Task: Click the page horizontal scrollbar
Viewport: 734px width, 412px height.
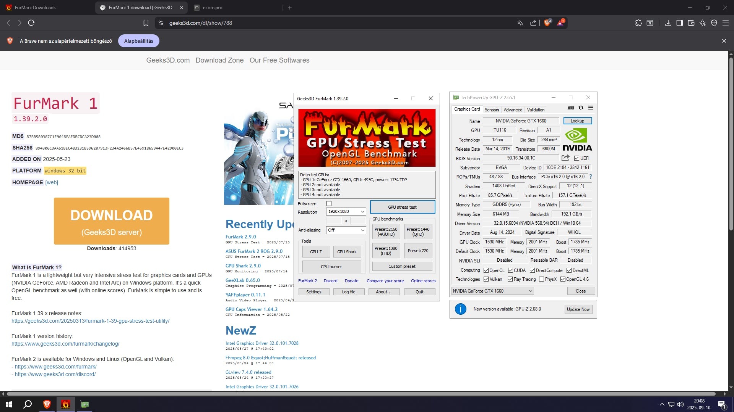Action: point(361,394)
